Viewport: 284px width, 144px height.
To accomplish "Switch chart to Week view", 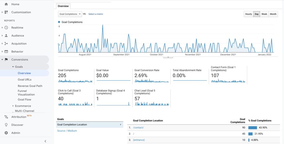I will click(264, 14).
